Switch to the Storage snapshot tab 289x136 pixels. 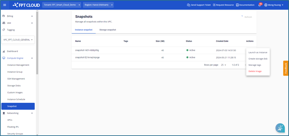point(107,30)
